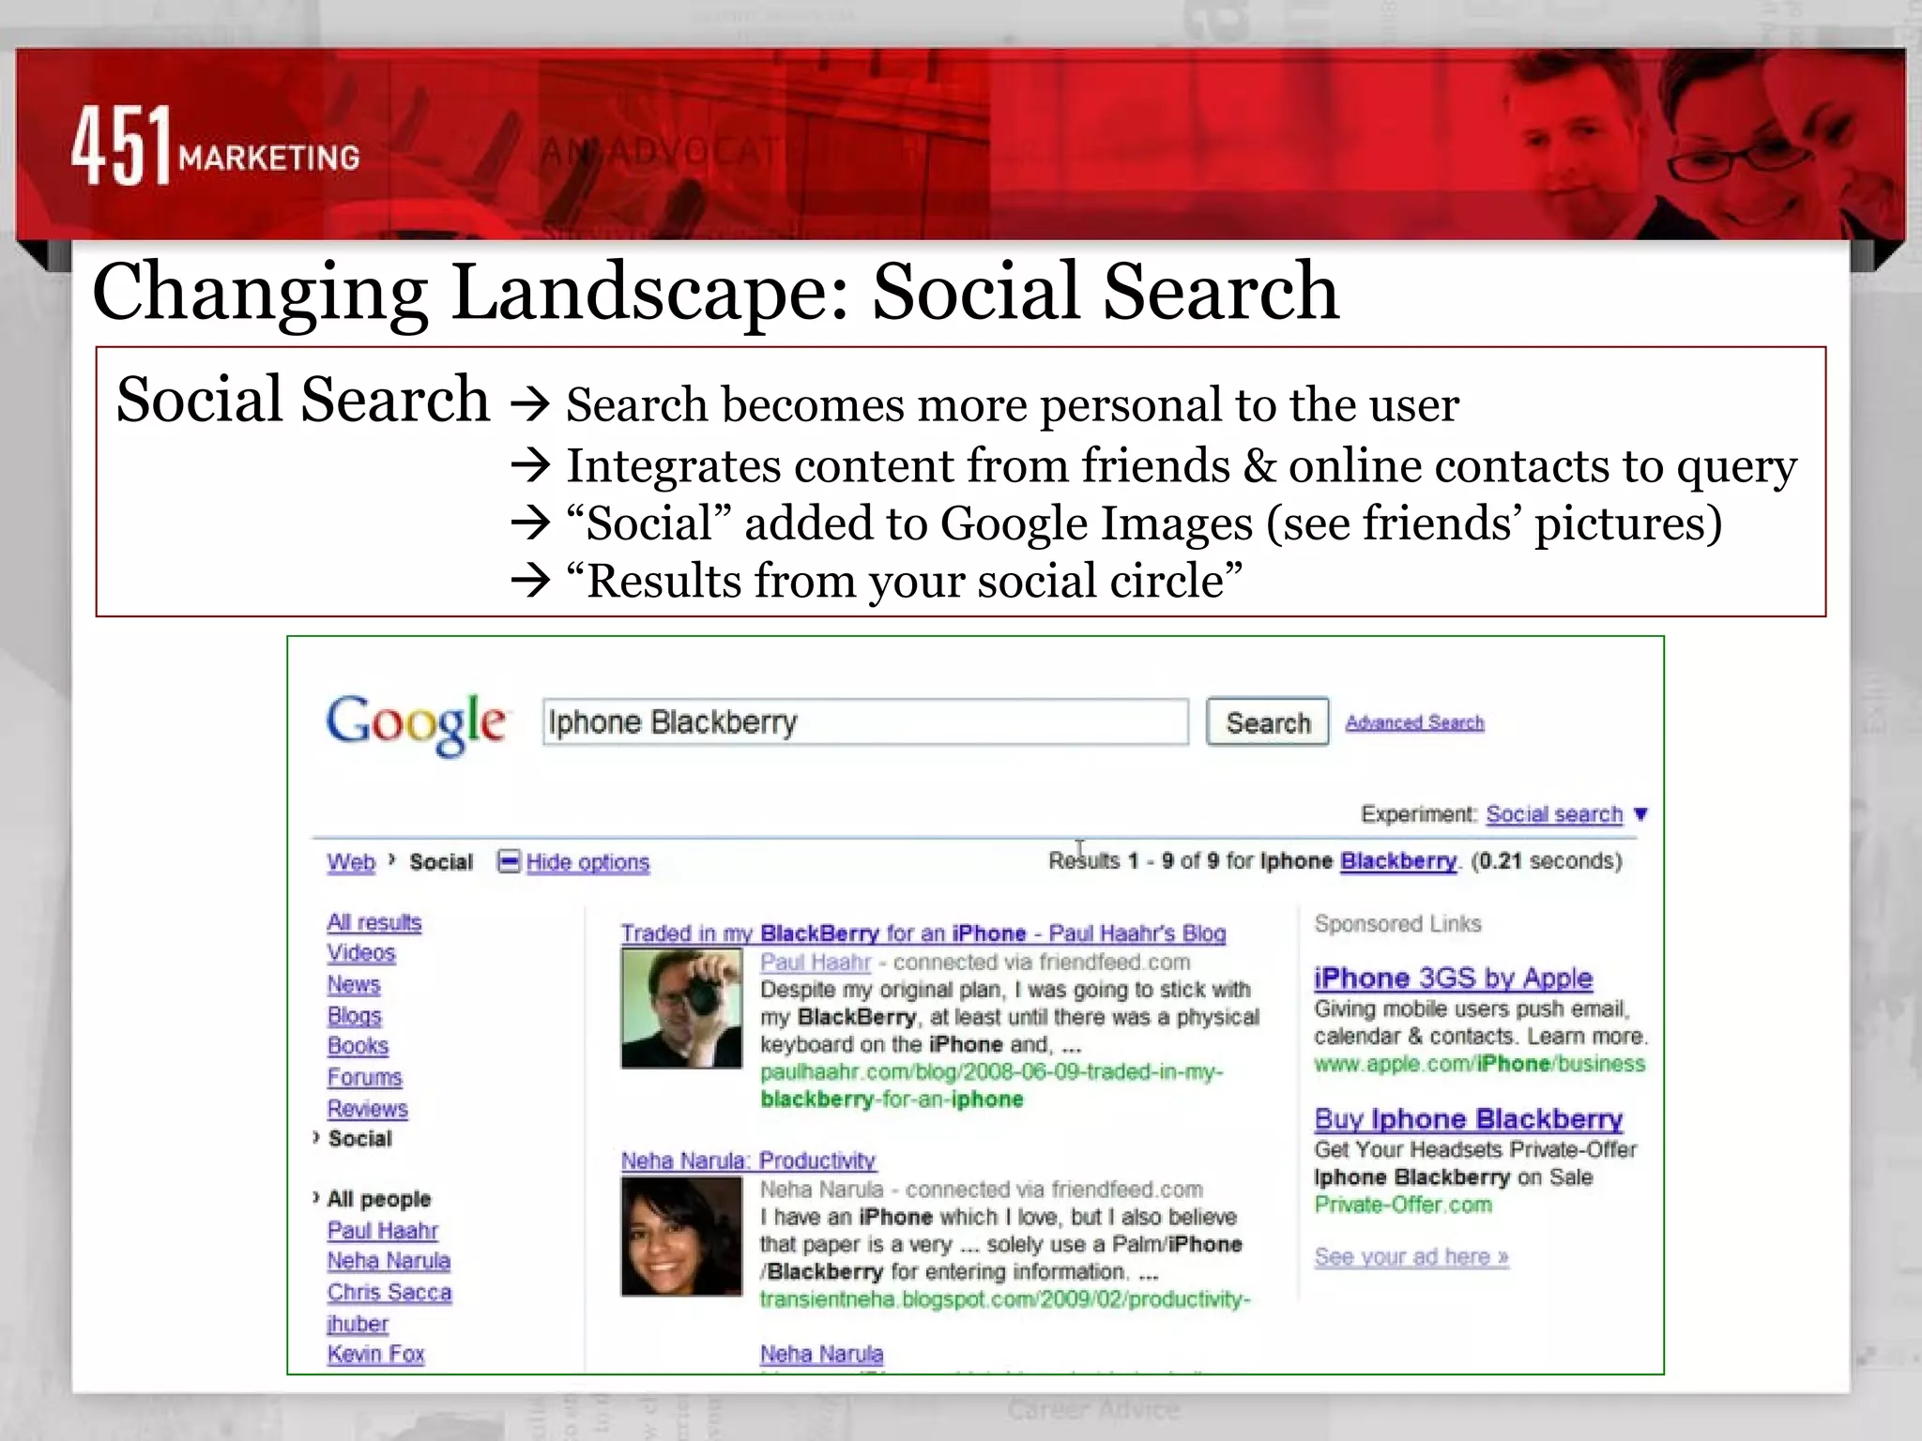
Task: Click the Social breadcrumb label beside Web
Action: (x=441, y=861)
